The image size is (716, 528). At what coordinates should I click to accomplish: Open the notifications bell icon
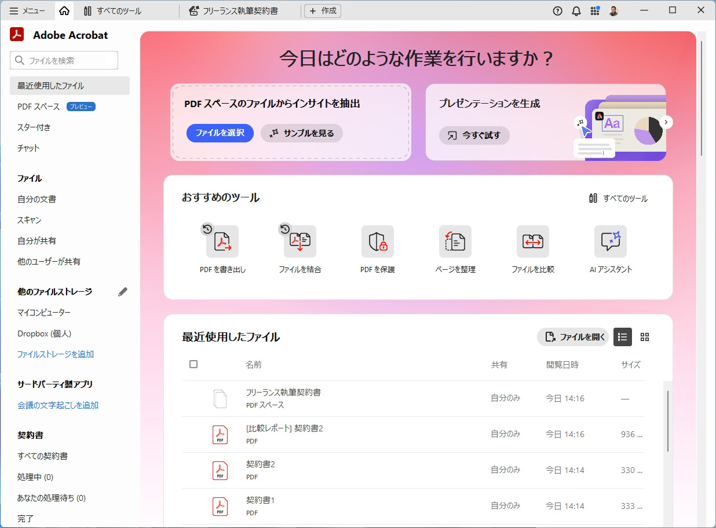tap(576, 10)
